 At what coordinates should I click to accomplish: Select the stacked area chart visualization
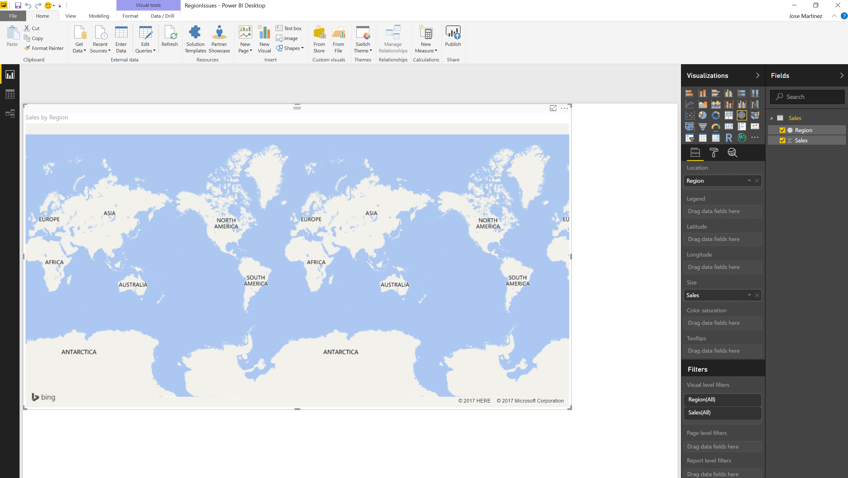(715, 104)
